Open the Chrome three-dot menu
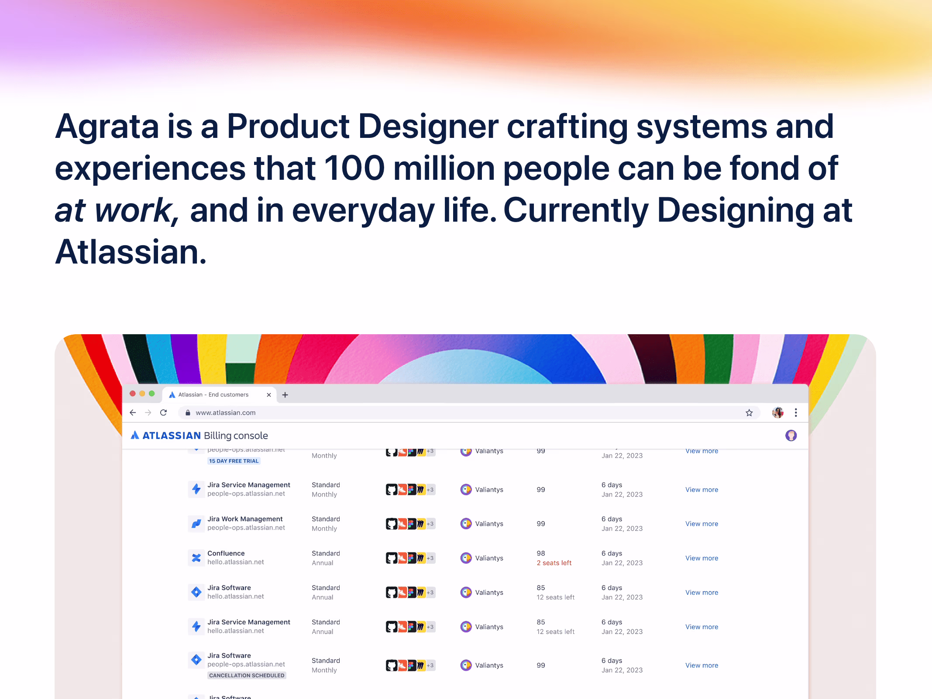The image size is (932, 699). [795, 412]
